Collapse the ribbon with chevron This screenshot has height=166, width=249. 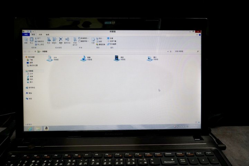(197, 35)
